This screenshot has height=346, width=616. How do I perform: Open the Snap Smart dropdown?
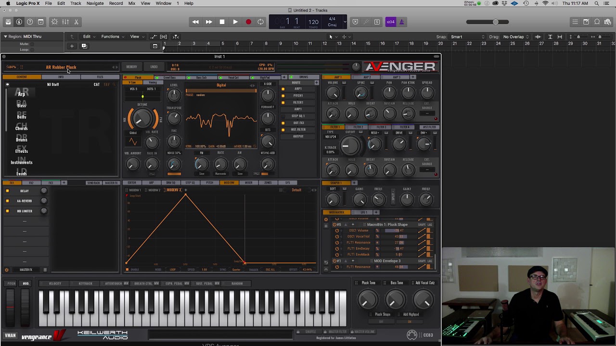(467, 37)
